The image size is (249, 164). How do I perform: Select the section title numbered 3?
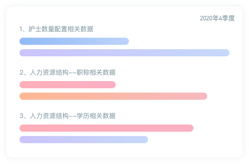coord(67,116)
